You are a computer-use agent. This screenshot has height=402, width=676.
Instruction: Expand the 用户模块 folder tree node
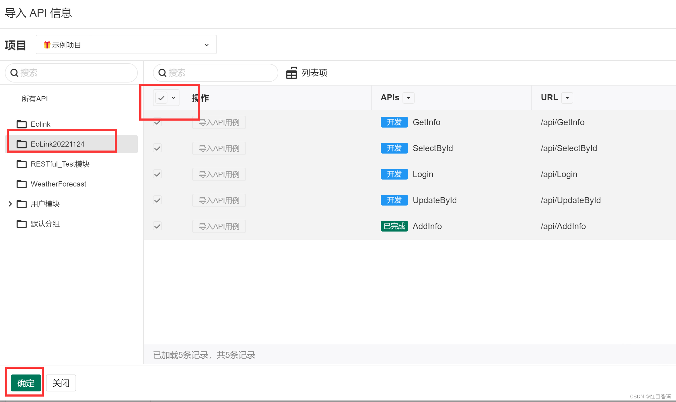point(10,204)
